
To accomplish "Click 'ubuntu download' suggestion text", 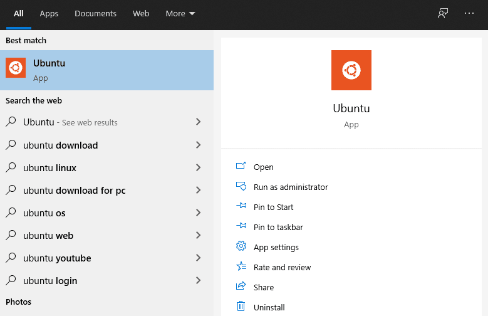I will pyautogui.click(x=60, y=145).
